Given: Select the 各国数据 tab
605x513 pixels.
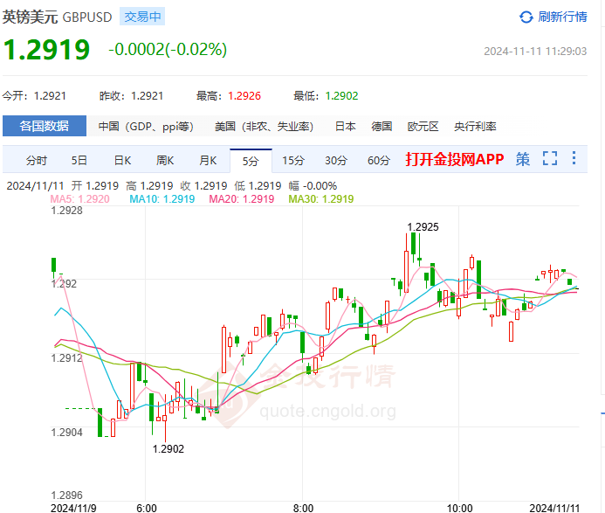Looking at the screenshot, I should (x=45, y=126).
